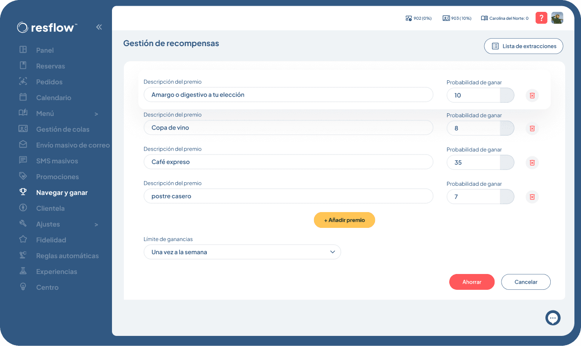Image resolution: width=581 pixels, height=346 pixels.
Task: Expand the Ajustes submenu arrow
Action: [x=96, y=225]
